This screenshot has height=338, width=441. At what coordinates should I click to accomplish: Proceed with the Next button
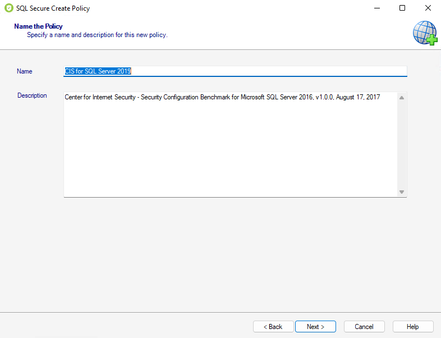(315, 326)
